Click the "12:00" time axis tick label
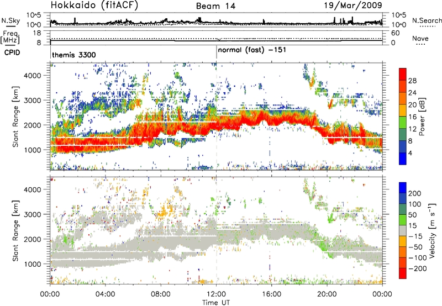This screenshot has height=306, width=442. click(x=216, y=294)
